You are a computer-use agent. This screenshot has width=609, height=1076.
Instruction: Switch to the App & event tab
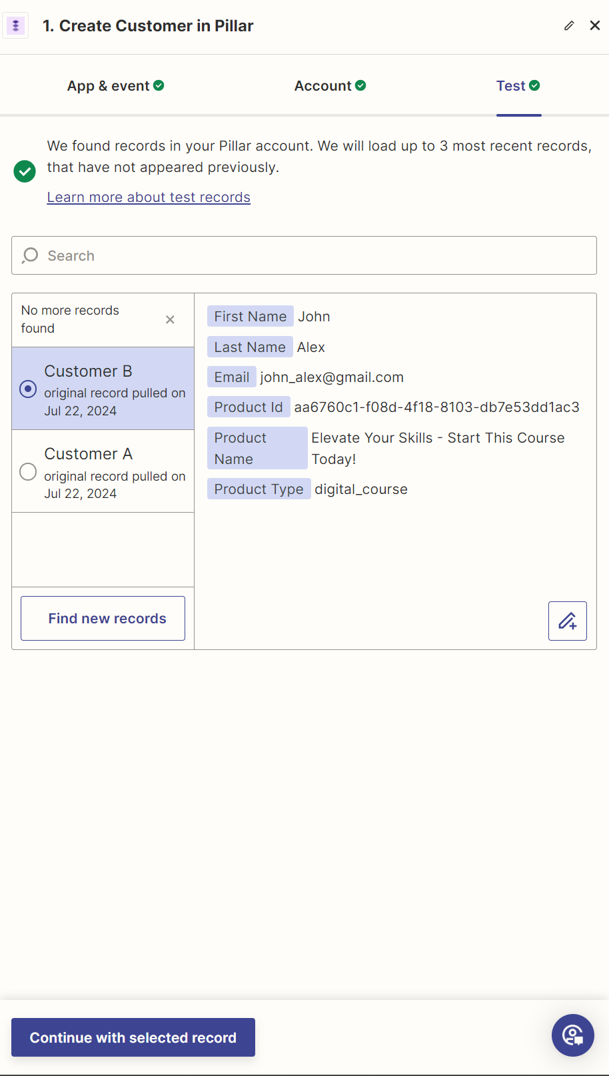[x=115, y=86]
